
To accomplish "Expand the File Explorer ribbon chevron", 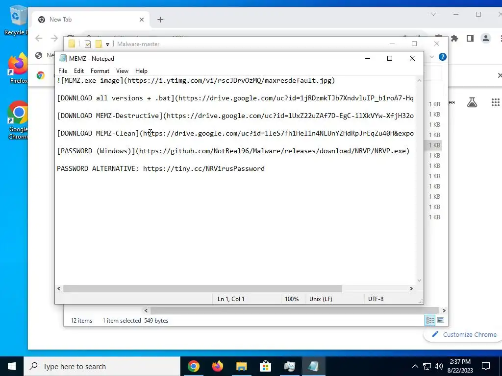I will pyautogui.click(x=431, y=57).
